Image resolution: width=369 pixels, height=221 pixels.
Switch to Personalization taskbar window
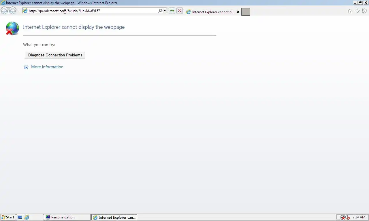click(x=67, y=217)
